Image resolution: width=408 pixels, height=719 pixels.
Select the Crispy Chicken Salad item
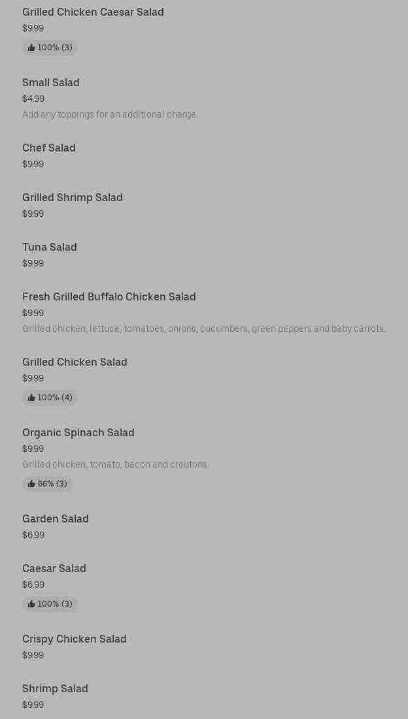[x=74, y=639]
